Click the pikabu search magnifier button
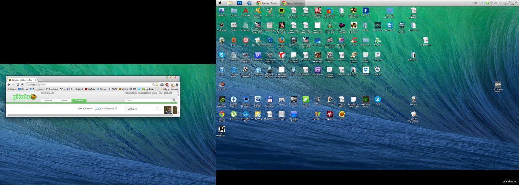 point(174,101)
